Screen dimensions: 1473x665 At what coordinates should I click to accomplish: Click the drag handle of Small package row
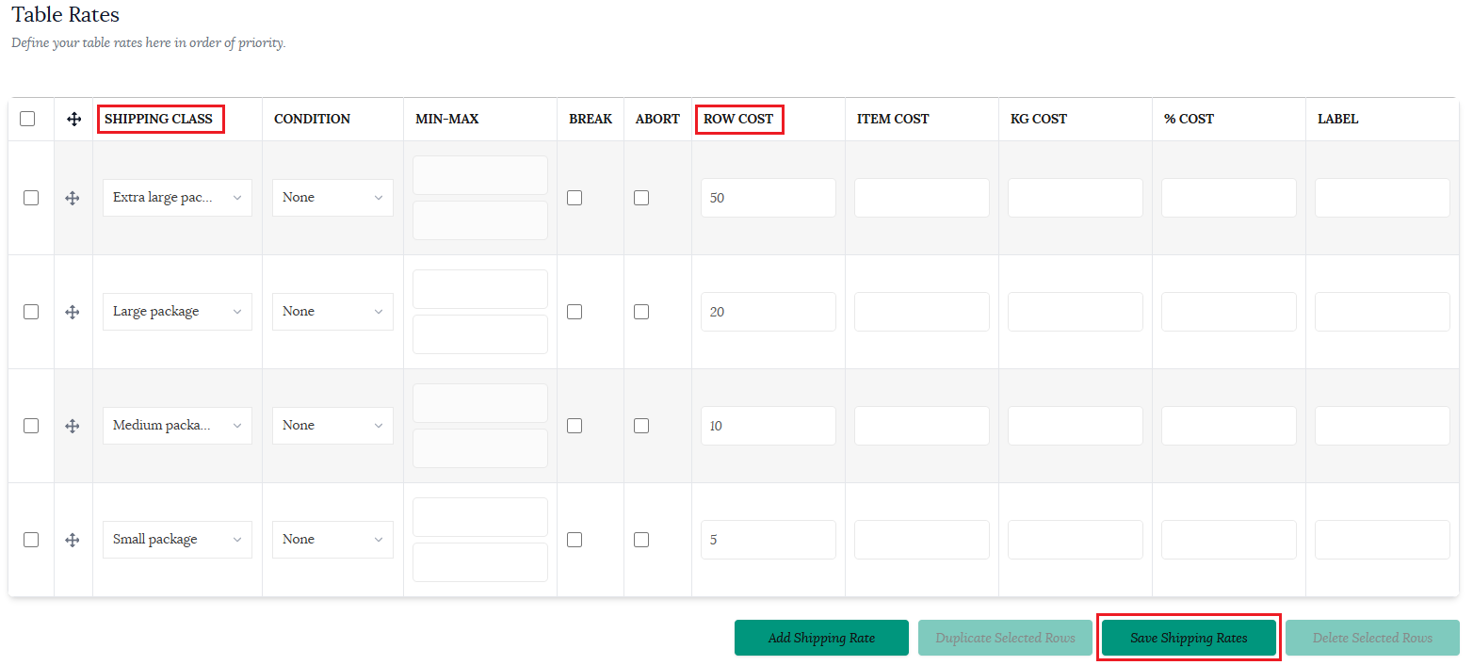tap(73, 540)
